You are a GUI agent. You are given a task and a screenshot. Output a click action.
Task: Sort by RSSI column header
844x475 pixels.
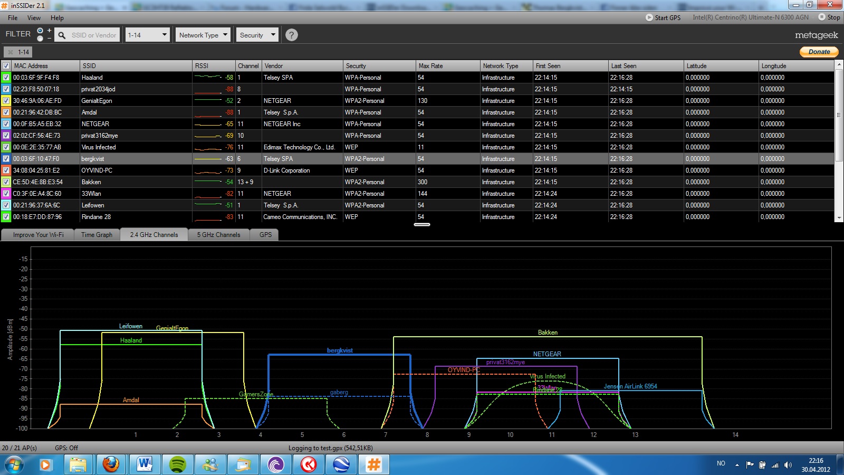tap(214, 66)
